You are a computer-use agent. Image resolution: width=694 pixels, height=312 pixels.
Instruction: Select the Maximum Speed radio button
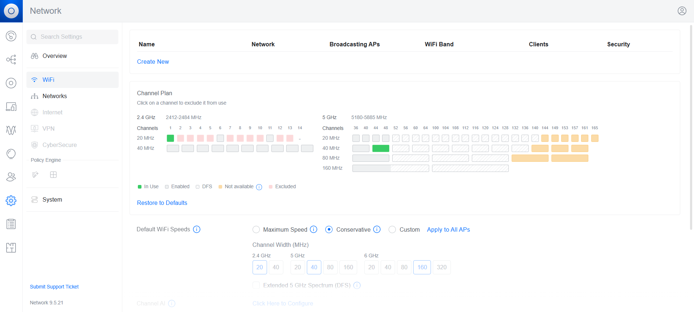(x=256, y=229)
